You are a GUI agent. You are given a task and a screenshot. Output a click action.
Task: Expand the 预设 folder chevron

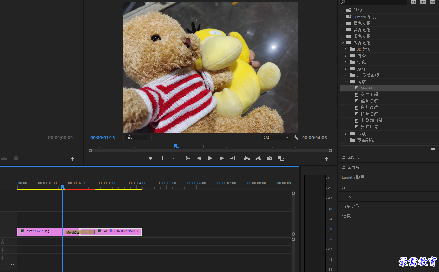pos(342,10)
